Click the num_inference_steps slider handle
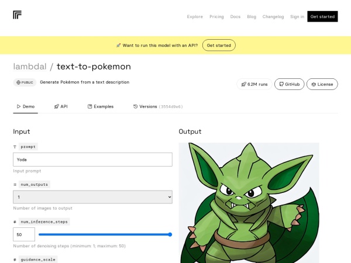 (x=170, y=234)
